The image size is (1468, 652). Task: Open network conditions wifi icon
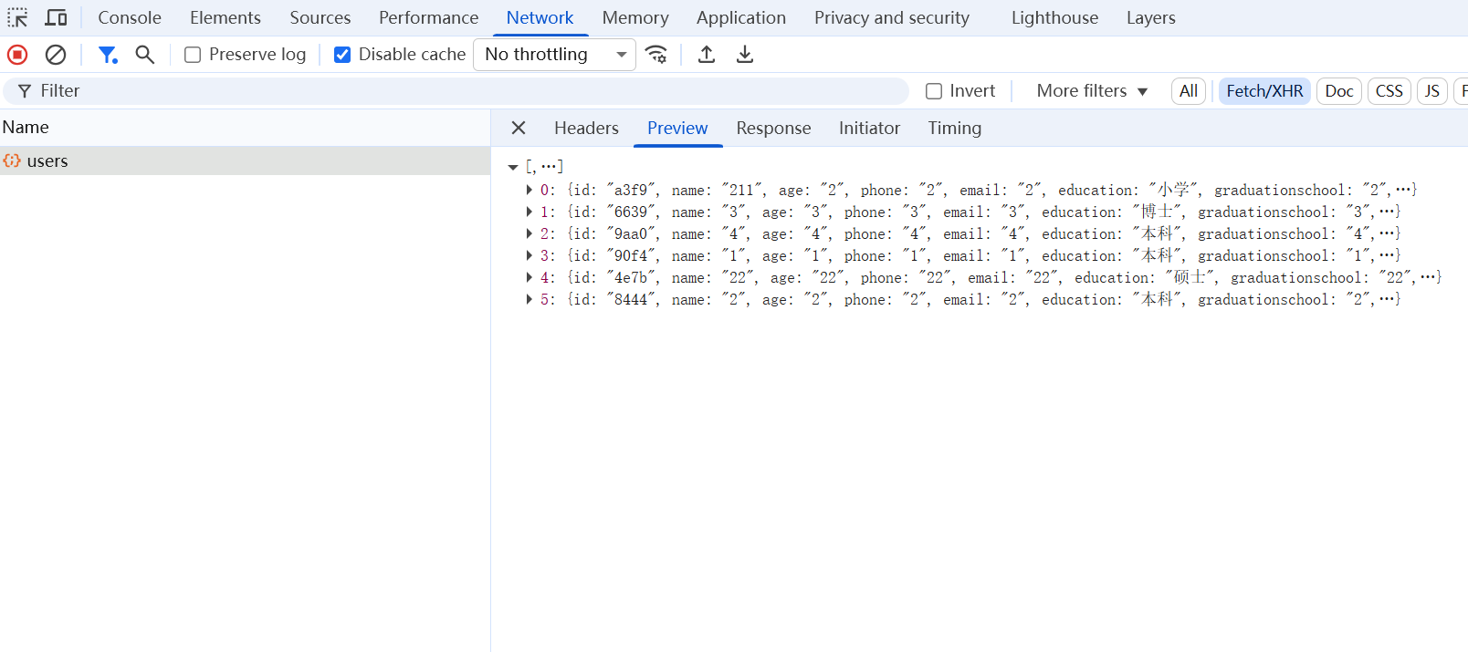pyautogui.click(x=656, y=55)
